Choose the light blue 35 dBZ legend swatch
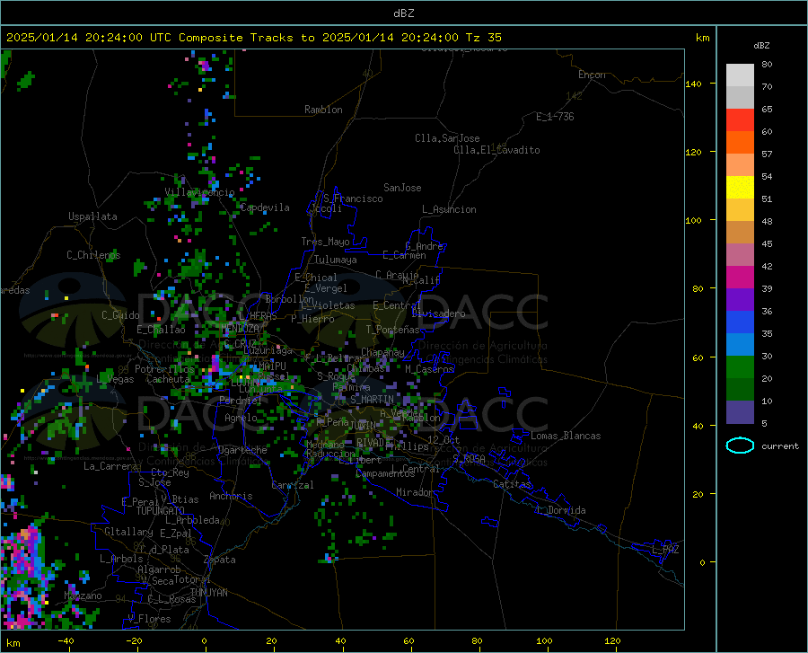The height and width of the screenshot is (653, 808). 740,345
